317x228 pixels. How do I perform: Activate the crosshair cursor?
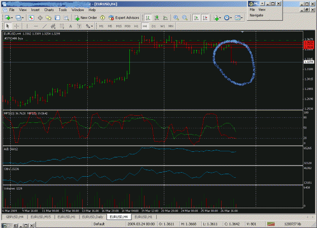pos(17,26)
